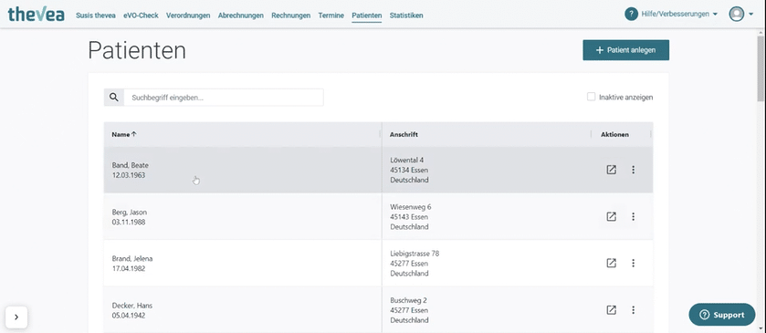Click the search magnifier icon
The height and width of the screenshot is (333, 766).
pyautogui.click(x=114, y=98)
